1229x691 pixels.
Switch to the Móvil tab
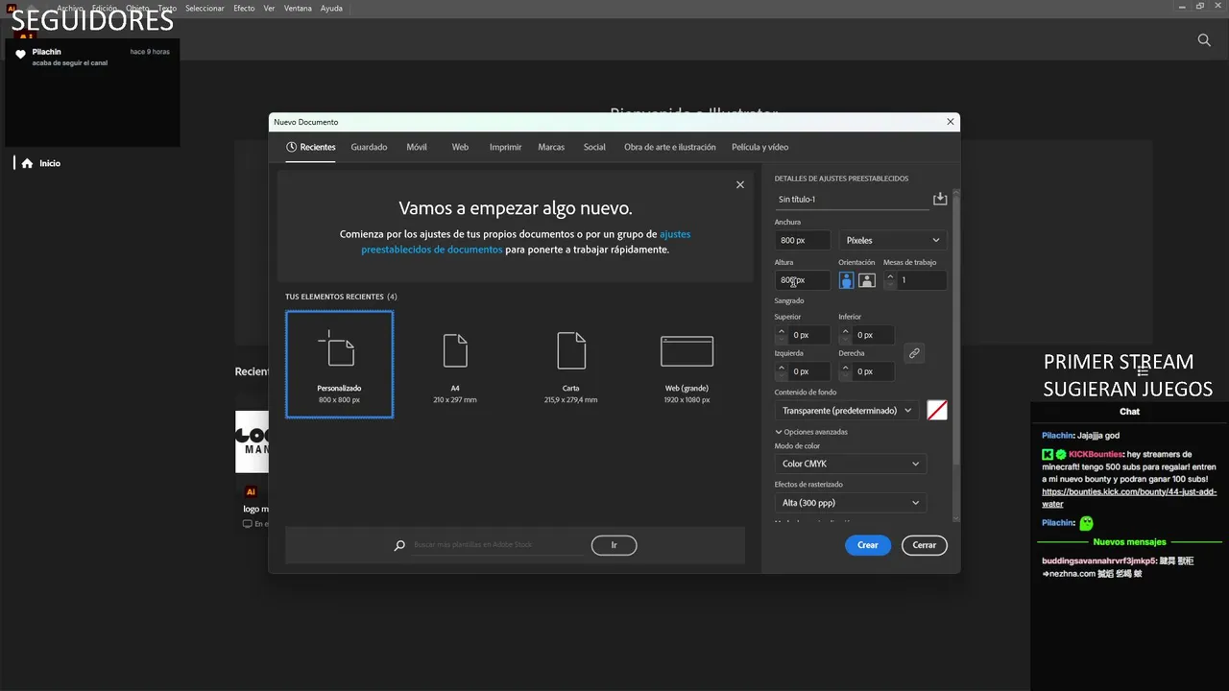(417, 147)
